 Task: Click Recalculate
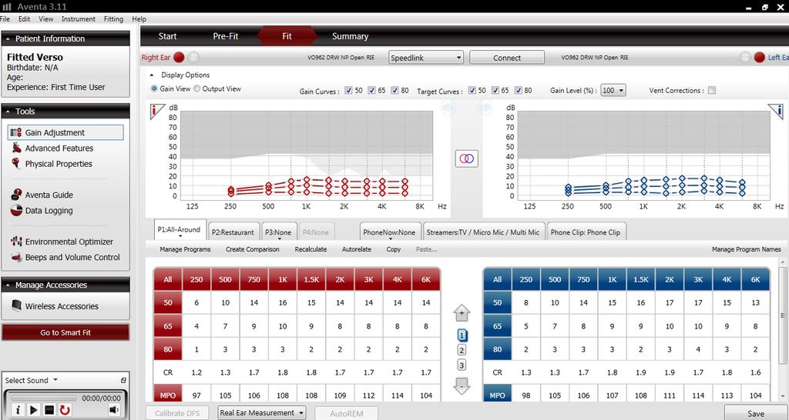[x=311, y=249]
